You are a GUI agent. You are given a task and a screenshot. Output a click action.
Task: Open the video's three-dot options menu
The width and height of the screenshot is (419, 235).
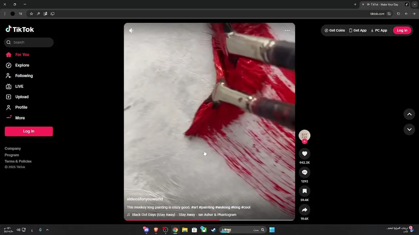click(x=287, y=31)
